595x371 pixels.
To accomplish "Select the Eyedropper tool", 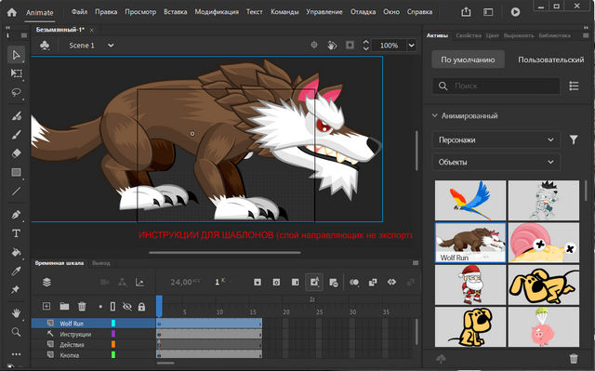I will [16, 271].
